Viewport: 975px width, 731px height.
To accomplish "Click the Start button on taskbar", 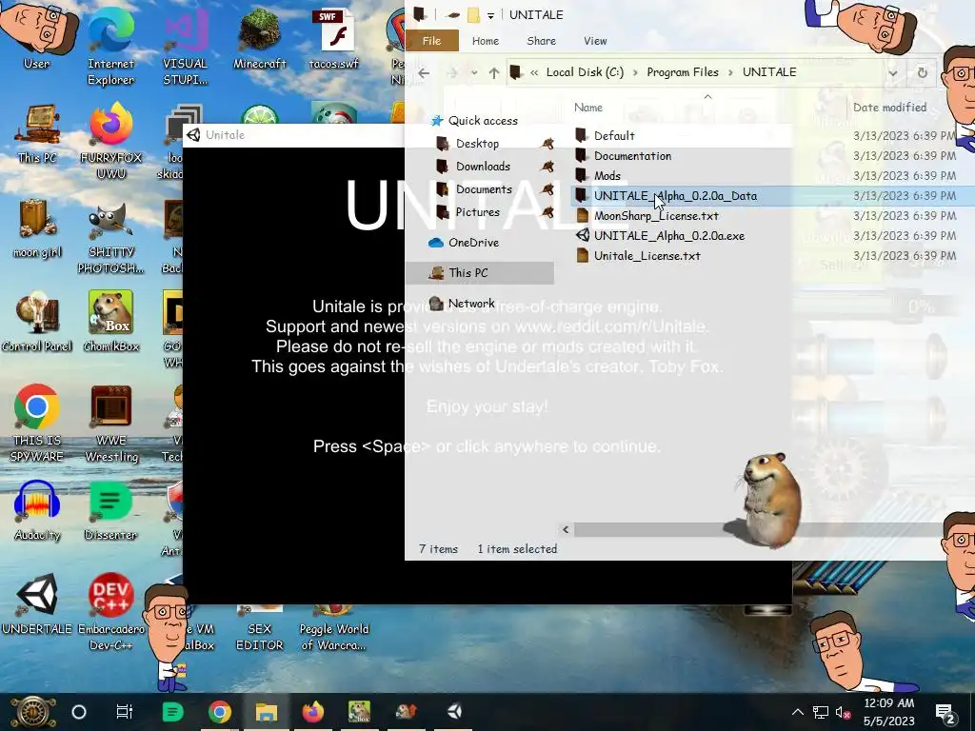I will pos(32,712).
